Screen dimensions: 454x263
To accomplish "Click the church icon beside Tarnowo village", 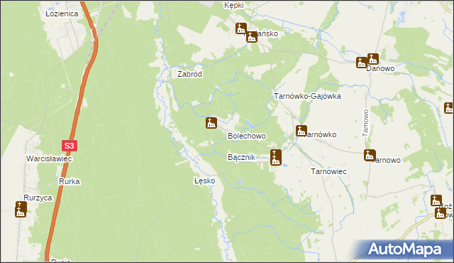I will (x=370, y=155).
